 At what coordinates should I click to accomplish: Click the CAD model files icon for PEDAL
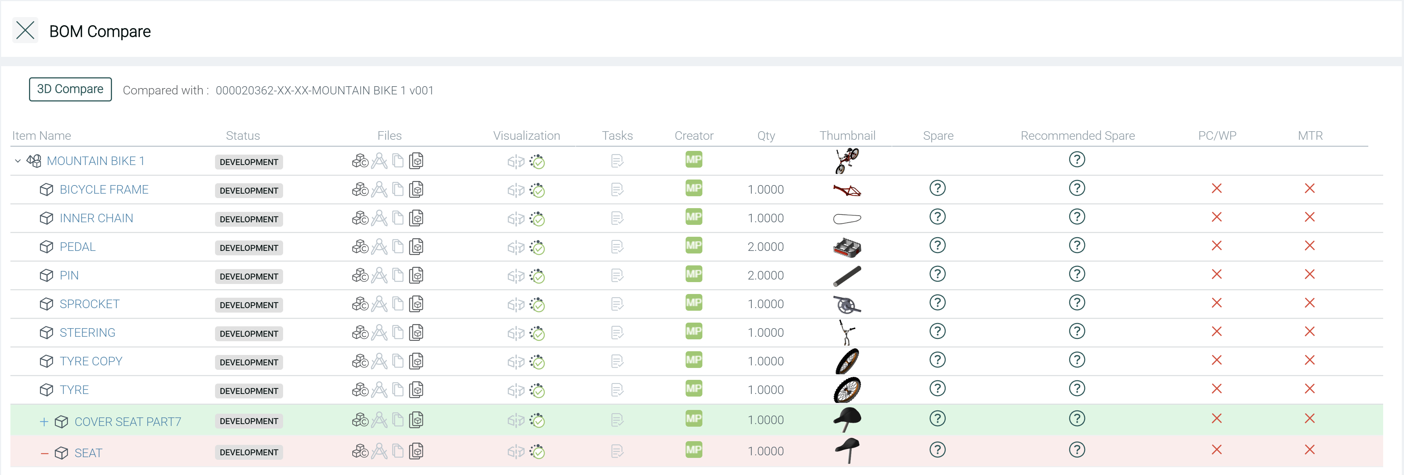click(x=360, y=247)
